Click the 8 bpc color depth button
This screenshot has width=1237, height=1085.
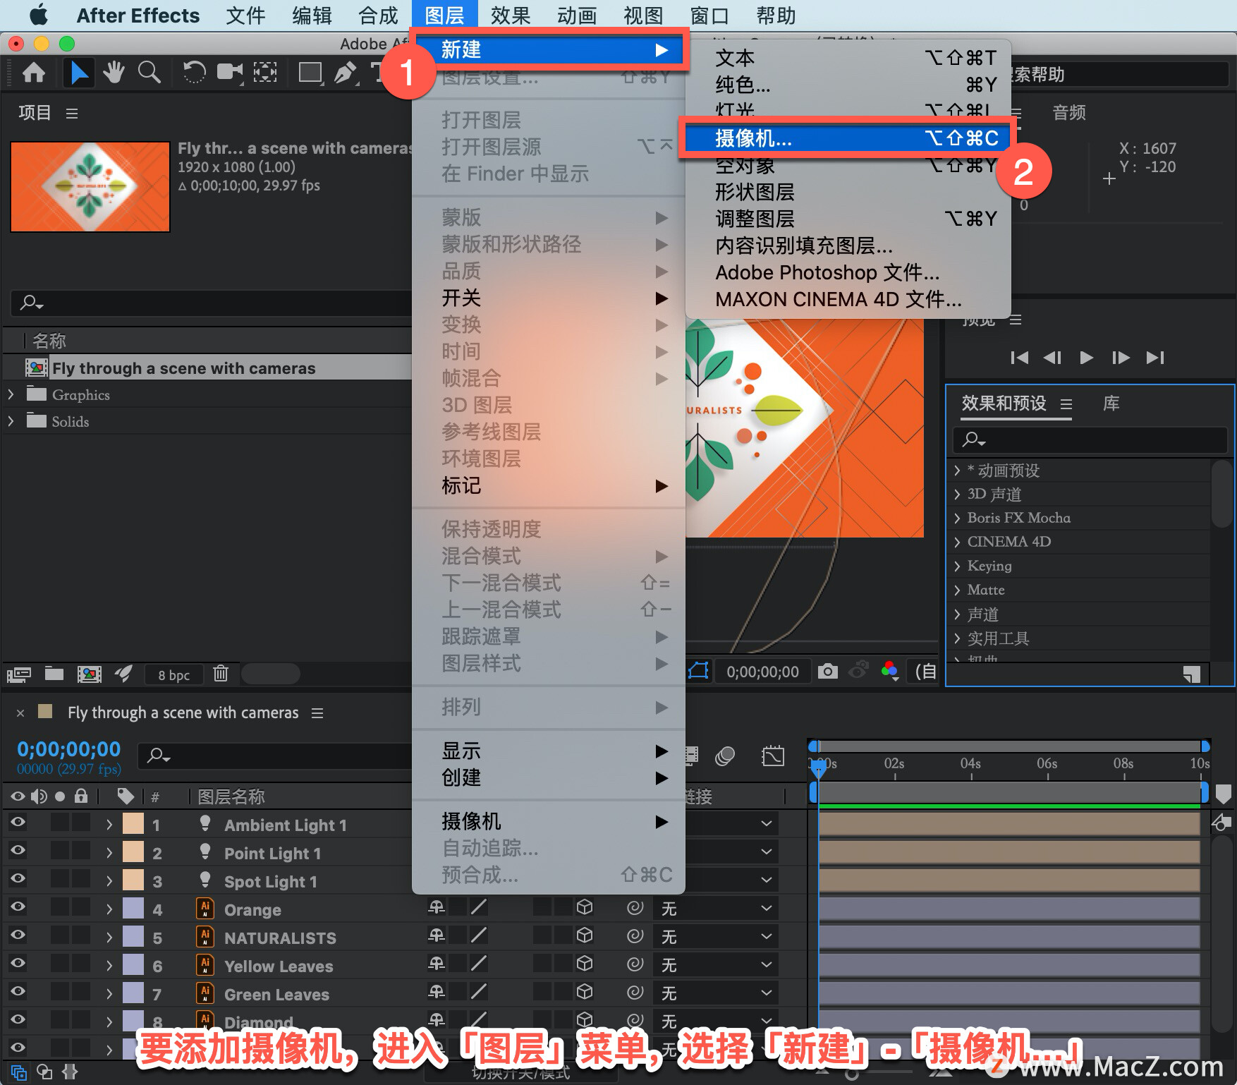click(173, 675)
